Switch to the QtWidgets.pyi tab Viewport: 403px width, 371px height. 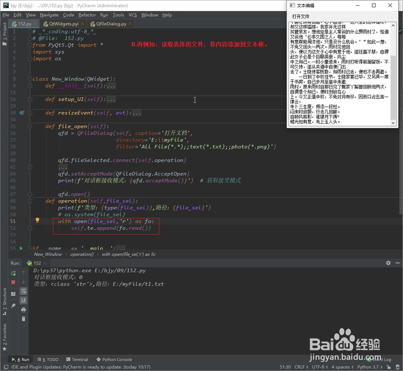tap(64, 24)
